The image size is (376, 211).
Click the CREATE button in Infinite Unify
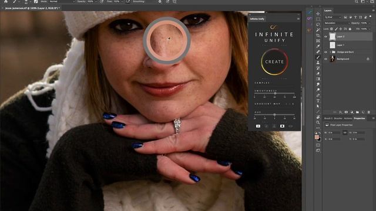click(x=274, y=62)
